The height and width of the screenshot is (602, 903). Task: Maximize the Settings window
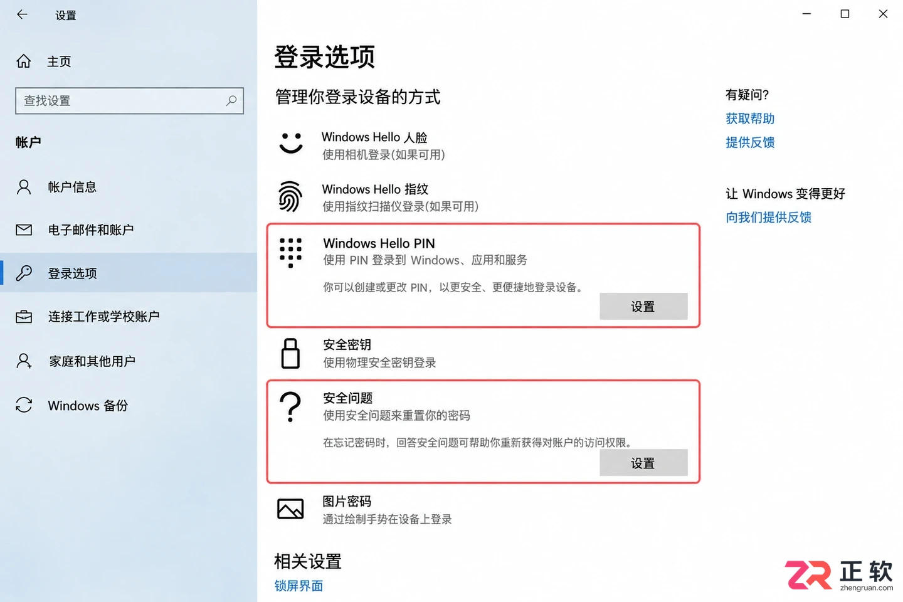pyautogui.click(x=845, y=14)
